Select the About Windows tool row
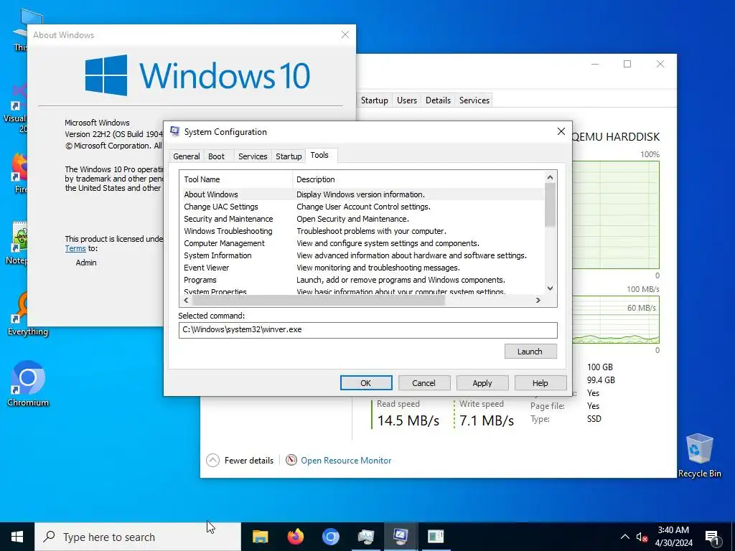The height and width of the screenshot is (551, 735). tap(362, 194)
